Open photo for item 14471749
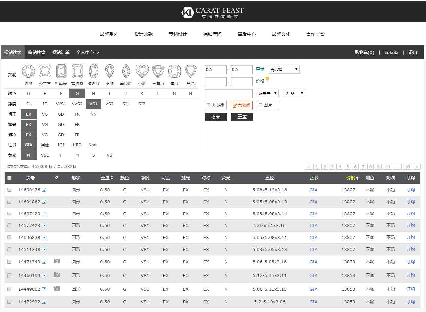 coord(57,261)
